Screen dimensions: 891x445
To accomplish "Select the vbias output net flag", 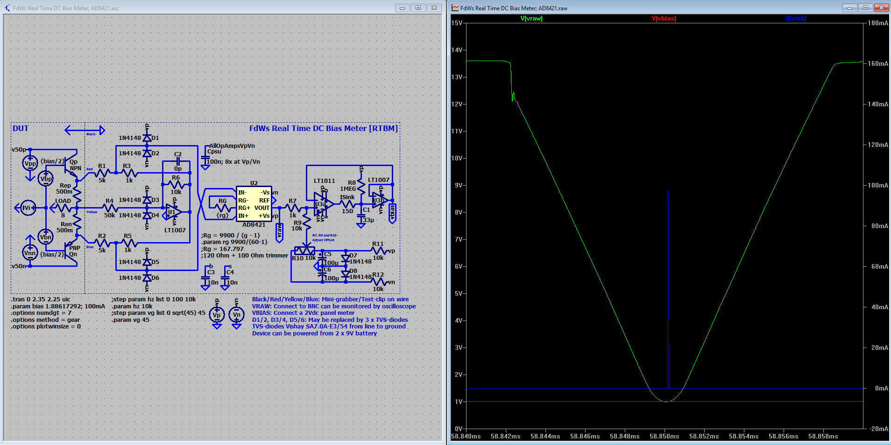I will [392, 213].
